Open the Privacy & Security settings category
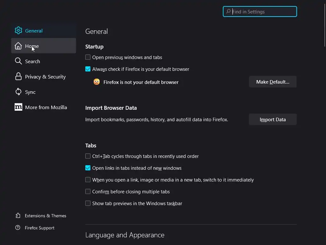The height and width of the screenshot is (245, 326). pos(45,77)
